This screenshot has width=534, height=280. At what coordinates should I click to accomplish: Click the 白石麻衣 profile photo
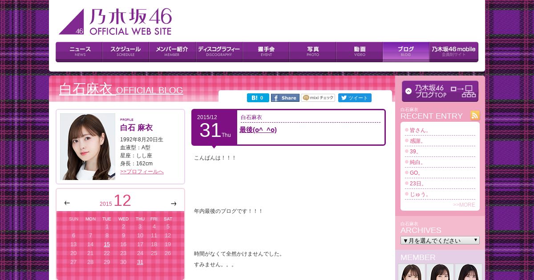[88, 147]
